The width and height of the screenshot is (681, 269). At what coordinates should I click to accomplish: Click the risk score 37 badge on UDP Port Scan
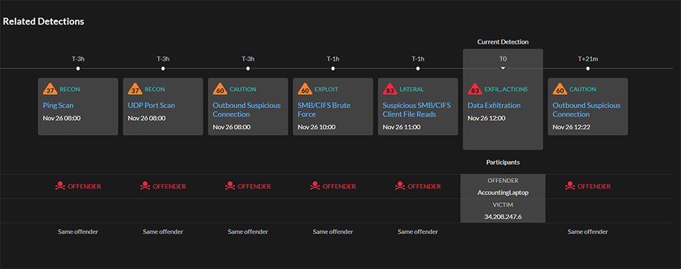[133, 90]
